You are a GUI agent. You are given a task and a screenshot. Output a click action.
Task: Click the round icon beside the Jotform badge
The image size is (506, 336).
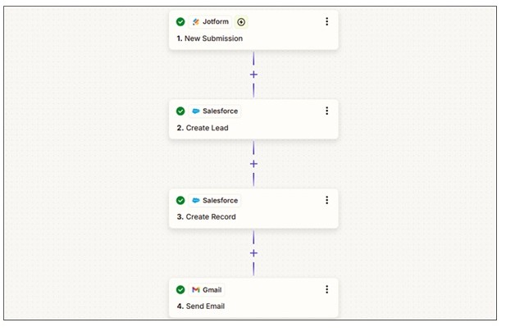[241, 22]
